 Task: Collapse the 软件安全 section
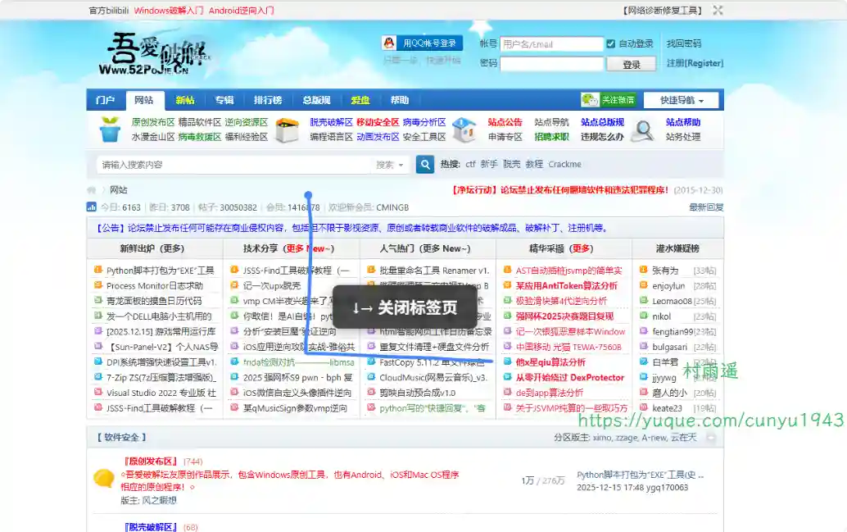[710, 439]
